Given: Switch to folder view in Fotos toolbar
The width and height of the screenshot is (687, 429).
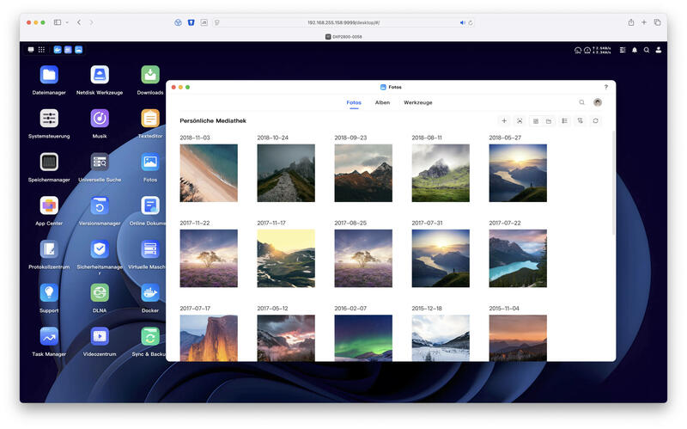Looking at the screenshot, I should point(549,121).
